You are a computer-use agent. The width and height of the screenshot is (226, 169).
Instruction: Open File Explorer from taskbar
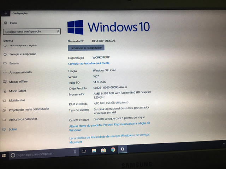pyautogui.click(x=94, y=151)
